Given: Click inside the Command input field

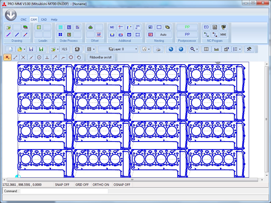Looking at the screenshot, I should tap(64, 191).
